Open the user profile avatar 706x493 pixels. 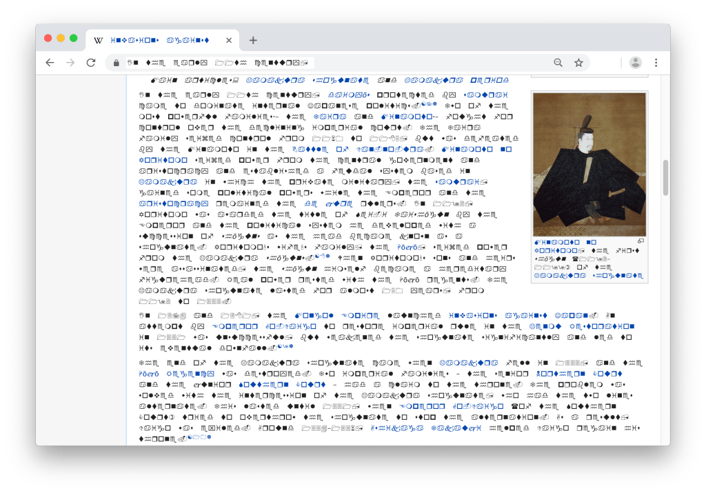[635, 63]
